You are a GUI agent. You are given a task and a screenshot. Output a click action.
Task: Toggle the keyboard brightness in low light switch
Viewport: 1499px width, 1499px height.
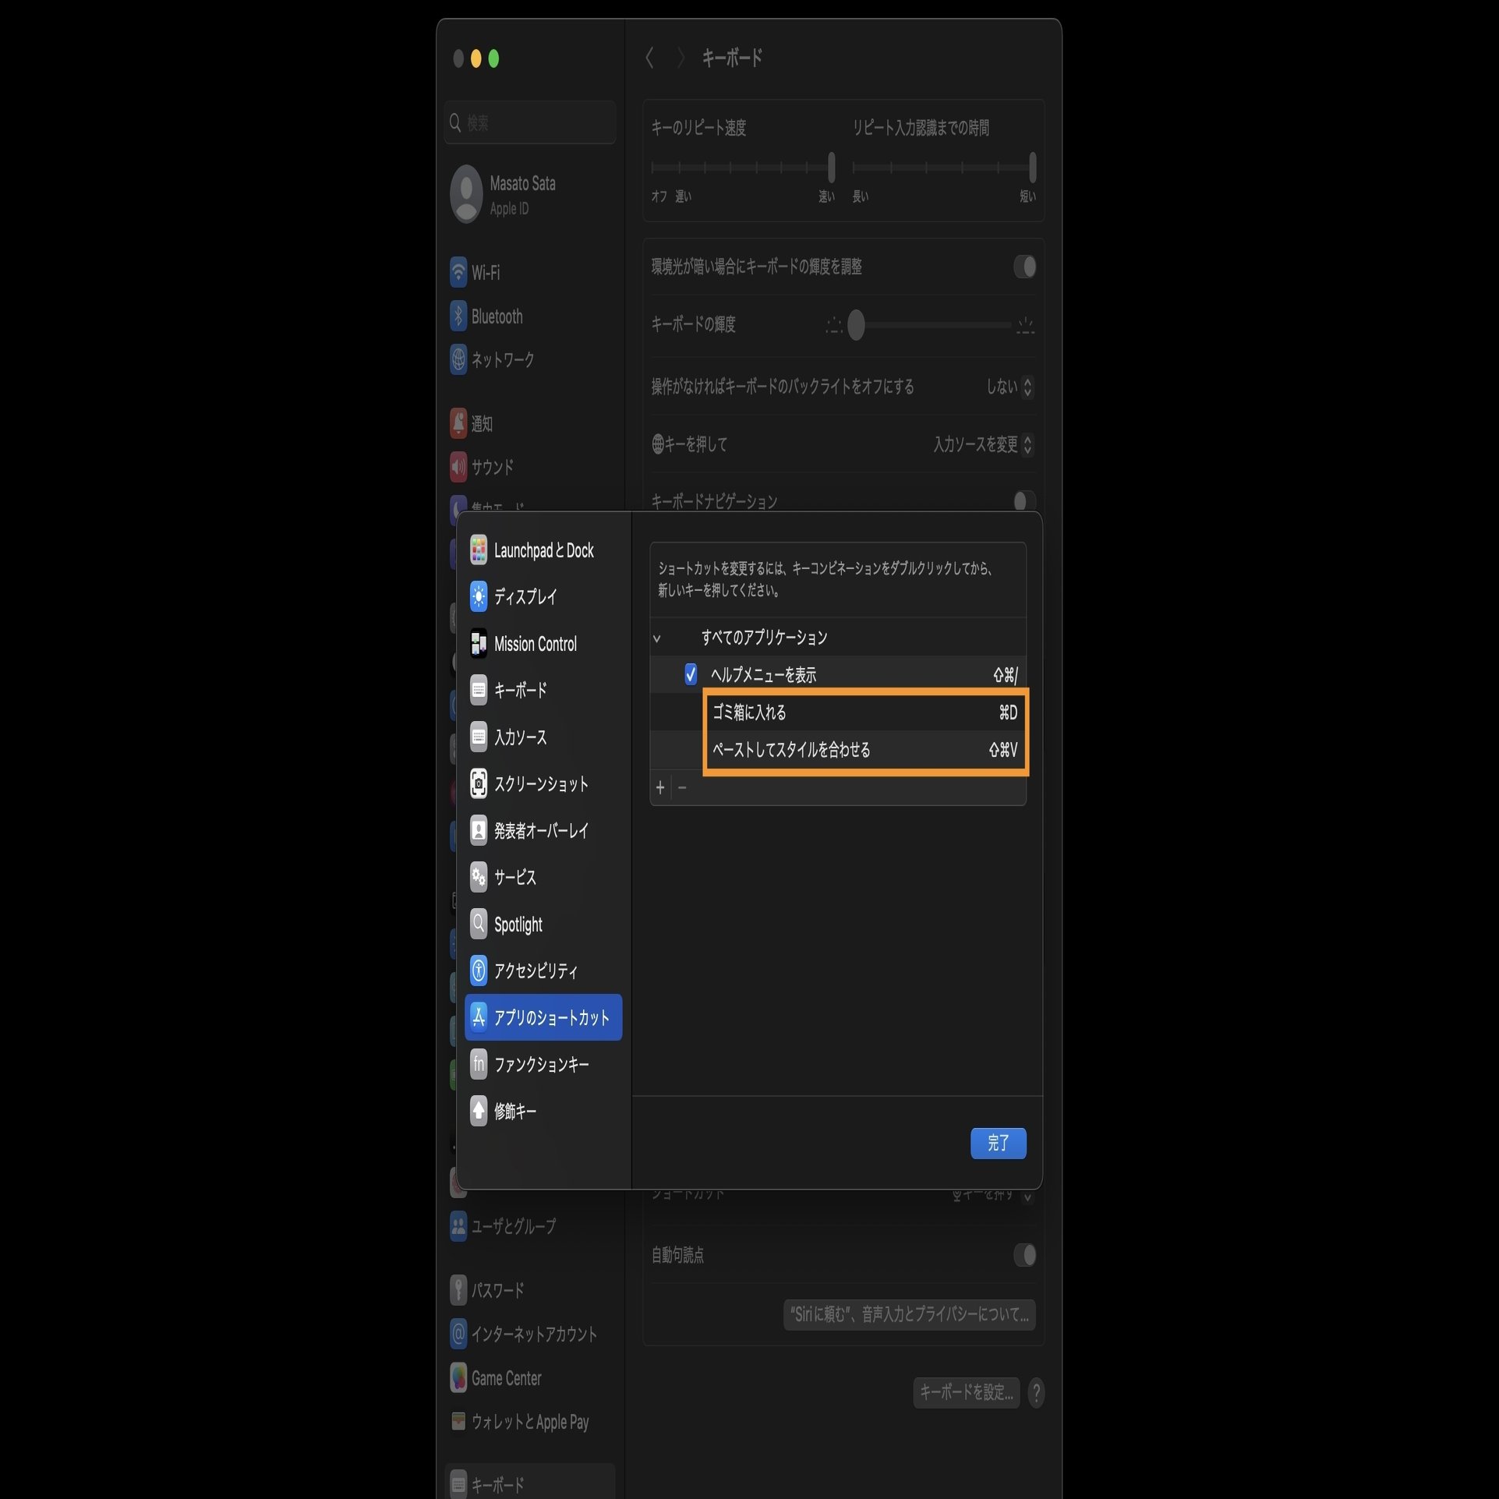1024,267
